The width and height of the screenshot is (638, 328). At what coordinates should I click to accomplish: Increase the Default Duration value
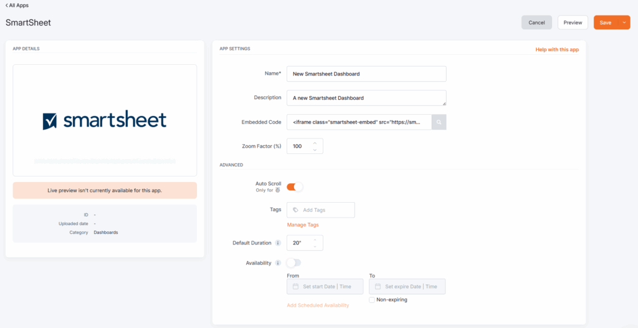point(315,239)
